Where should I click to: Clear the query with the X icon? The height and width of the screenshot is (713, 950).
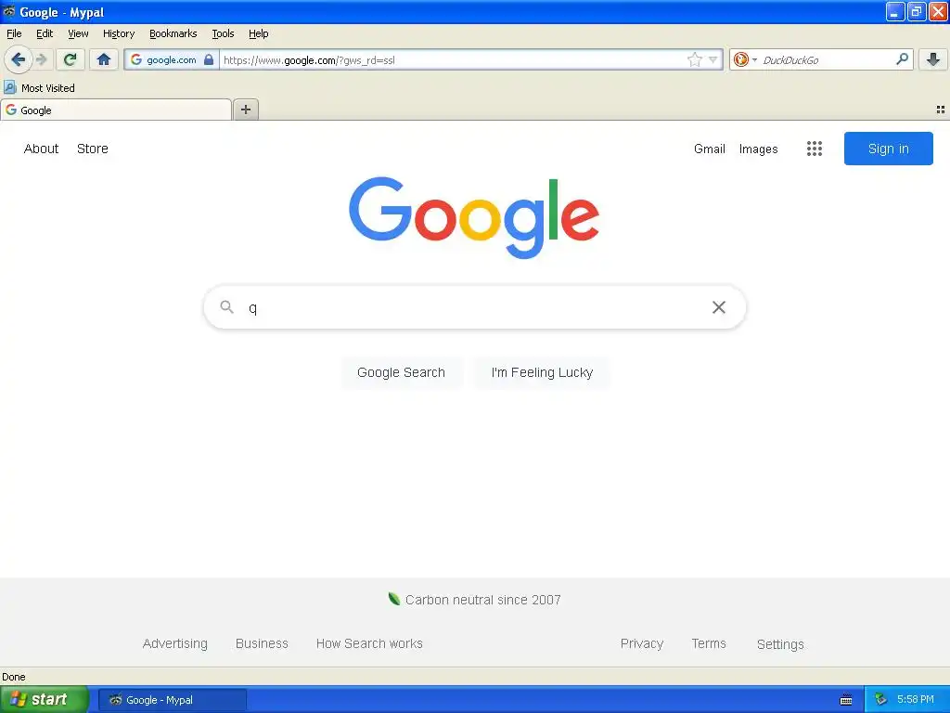[719, 307]
